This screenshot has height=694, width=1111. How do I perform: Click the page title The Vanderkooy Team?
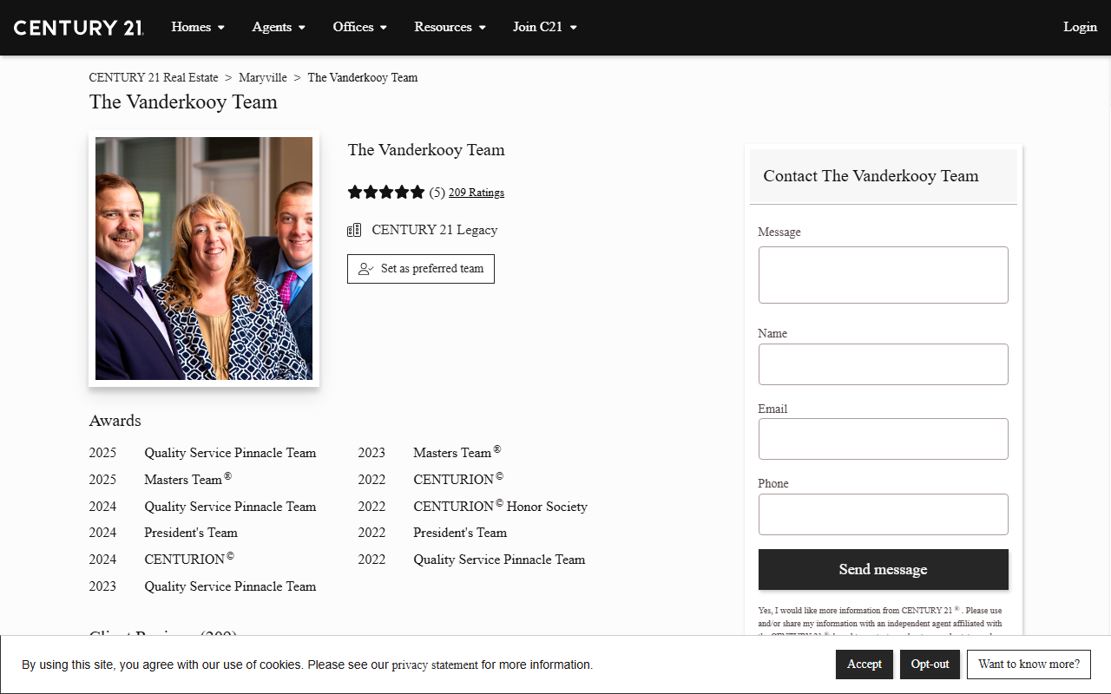(183, 102)
